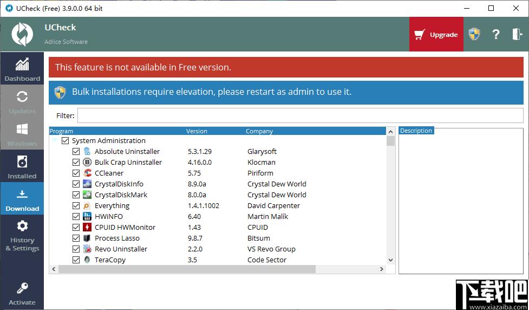Sort by Company column header
The width and height of the screenshot is (529, 310).
coord(259,131)
